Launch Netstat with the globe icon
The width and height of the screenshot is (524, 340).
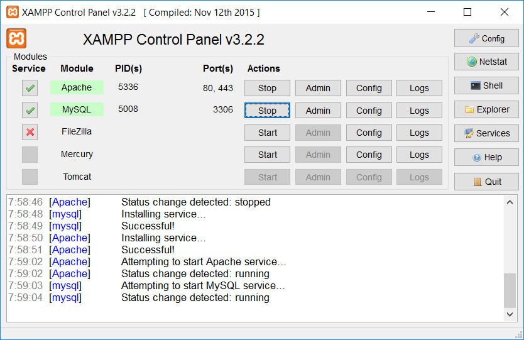tap(486, 62)
